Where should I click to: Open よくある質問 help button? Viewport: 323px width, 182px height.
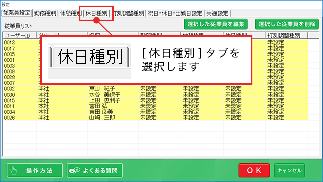pyautogui.click(x=94, y=170)
